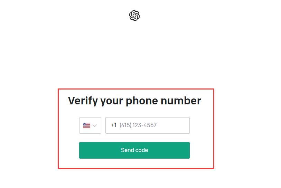281x188 pixels.
Task: Click the down arrow beside the flag
Action: point(95,125)
